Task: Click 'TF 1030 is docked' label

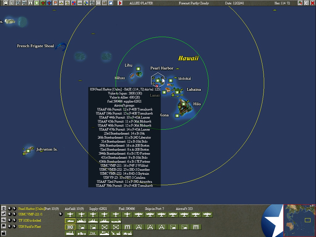Action: pyautogui.click(x=30, y=220)
